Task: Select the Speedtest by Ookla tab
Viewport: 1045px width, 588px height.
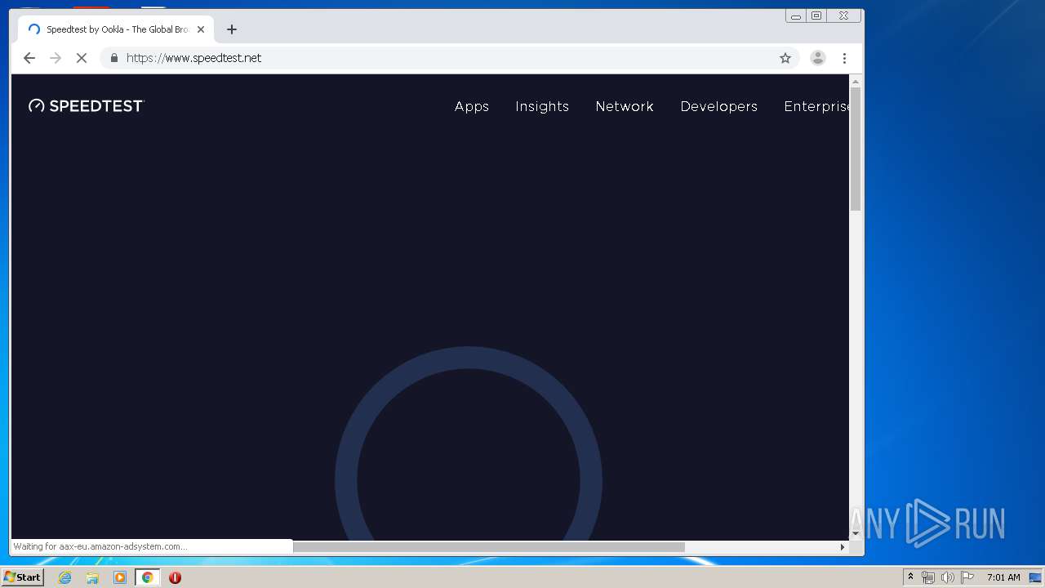Action: pos(117,29)
